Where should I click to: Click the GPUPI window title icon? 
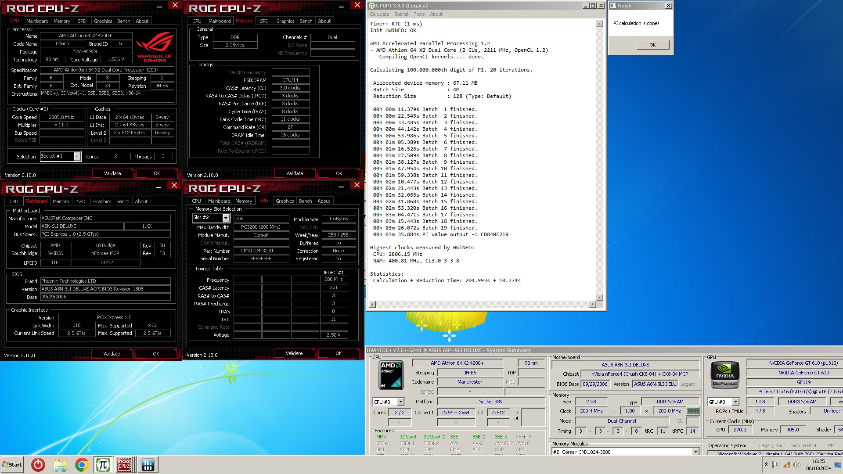tap(372, 6)
